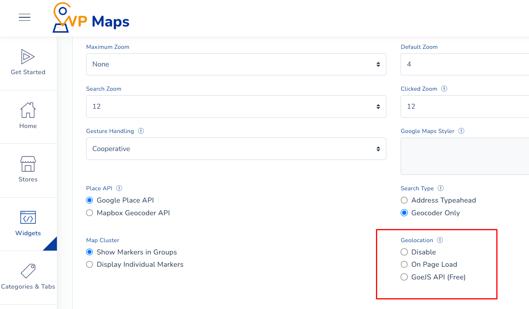Disable Geolocation
This screenshot has width=529, height=309.
(x=404, y=252)
